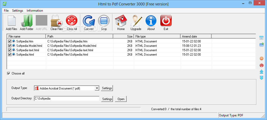Sort by File name column header

[x=26, y=36]
